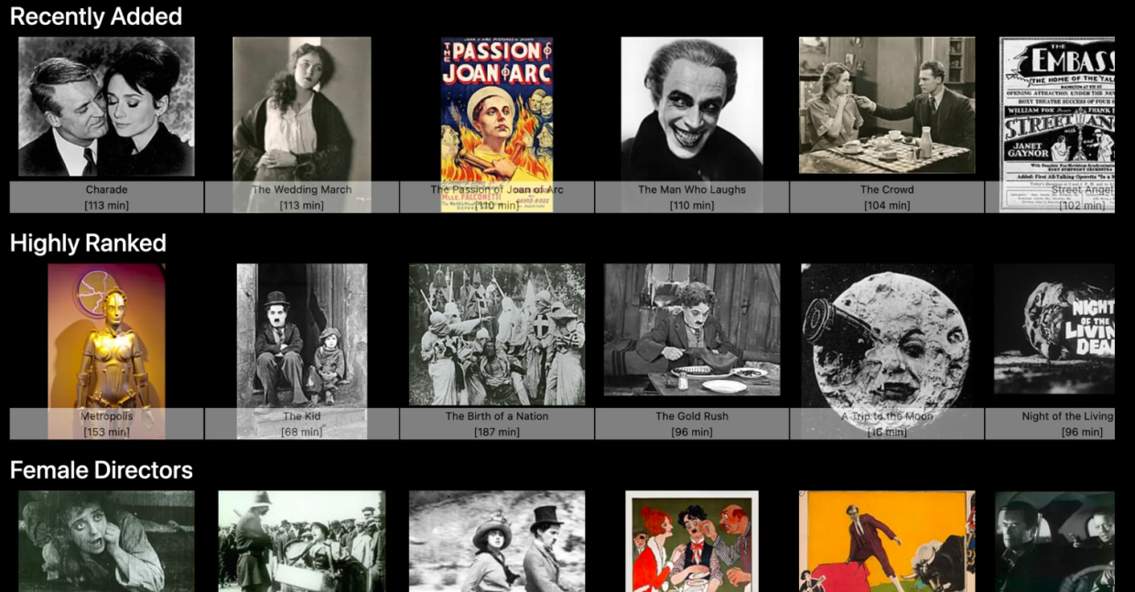Open The Passion of Joan of Arc
1135x592 pixels.
click(x=497, y=119)
